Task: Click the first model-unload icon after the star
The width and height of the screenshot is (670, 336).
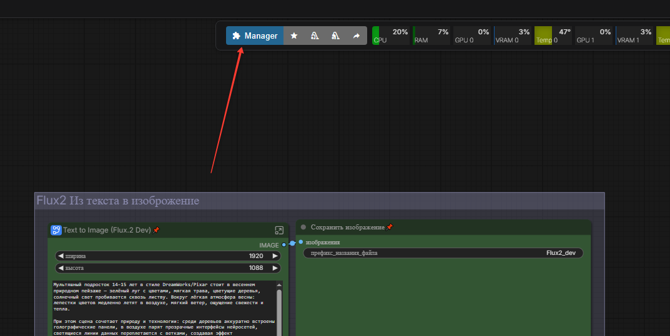Action: click(315, 36)
